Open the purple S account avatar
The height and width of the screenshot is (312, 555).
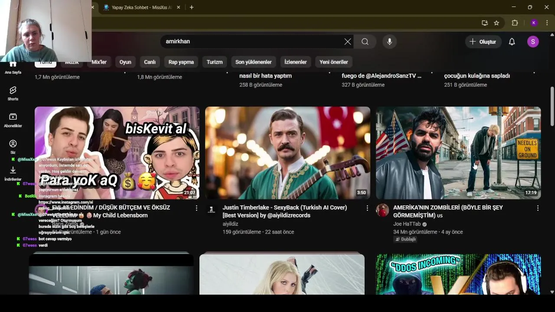tap(533, 42)
